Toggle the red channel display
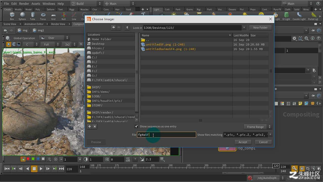 (x=28, y=159)
